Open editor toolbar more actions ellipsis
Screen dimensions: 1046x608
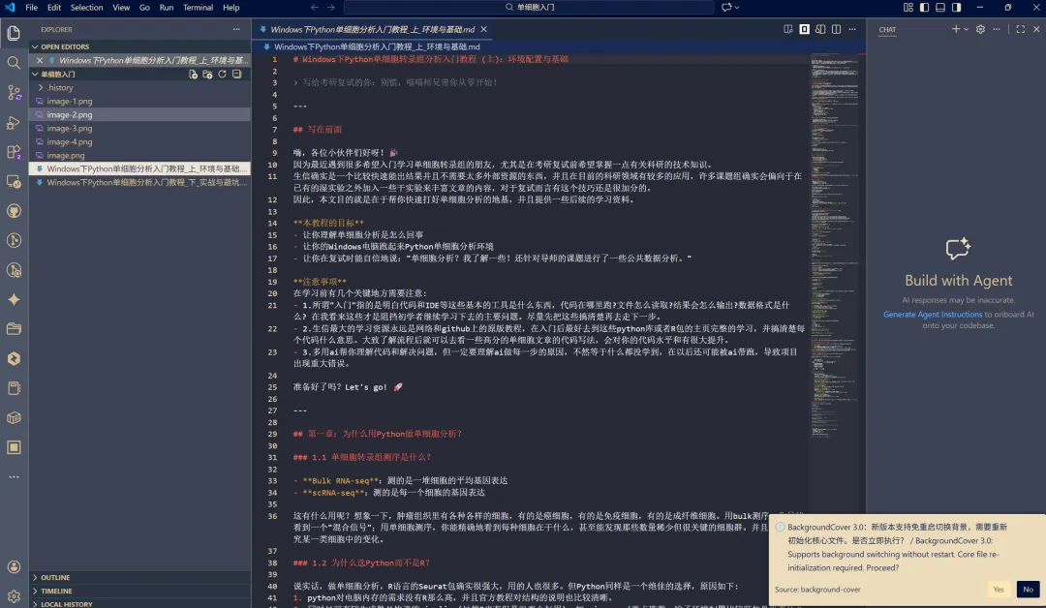point(852,29)
